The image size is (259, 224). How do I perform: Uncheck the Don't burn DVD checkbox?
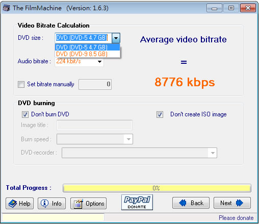[25, 114]
